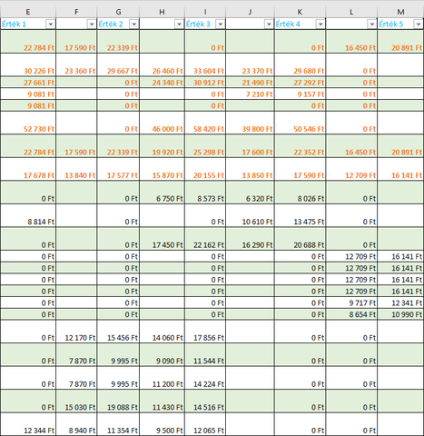This screenshot has height=436, width=424.
Task: Select cell with 24 340 Ft
Action: click(x=162, y=82)
